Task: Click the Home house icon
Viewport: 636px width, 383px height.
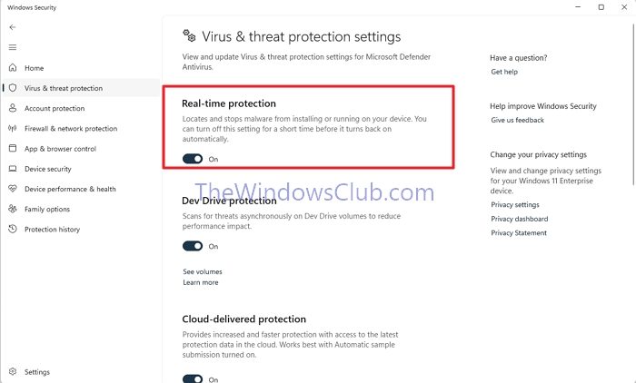Action: click(x=13, y=68)
